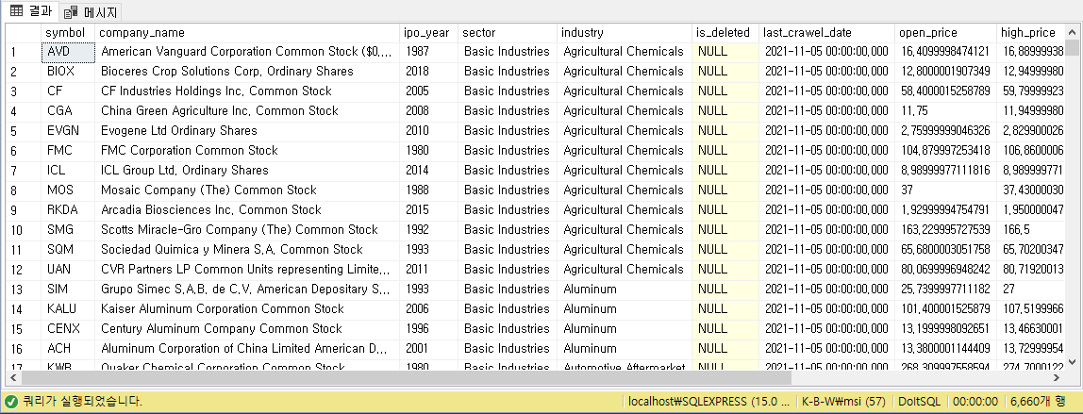This screenshot has height=414, width=1083.
Task: Click the MOS symbol cell
Action: 68,190
